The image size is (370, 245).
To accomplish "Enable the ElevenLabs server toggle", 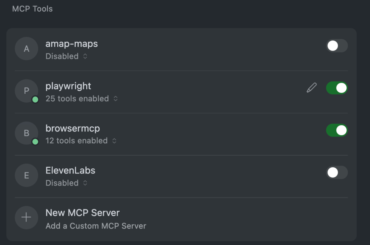I will [x=337, y=172].
